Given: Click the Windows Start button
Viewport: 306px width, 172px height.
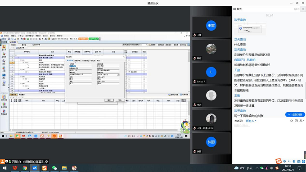Looking at the screenshot, I should [x=4, y=168].
